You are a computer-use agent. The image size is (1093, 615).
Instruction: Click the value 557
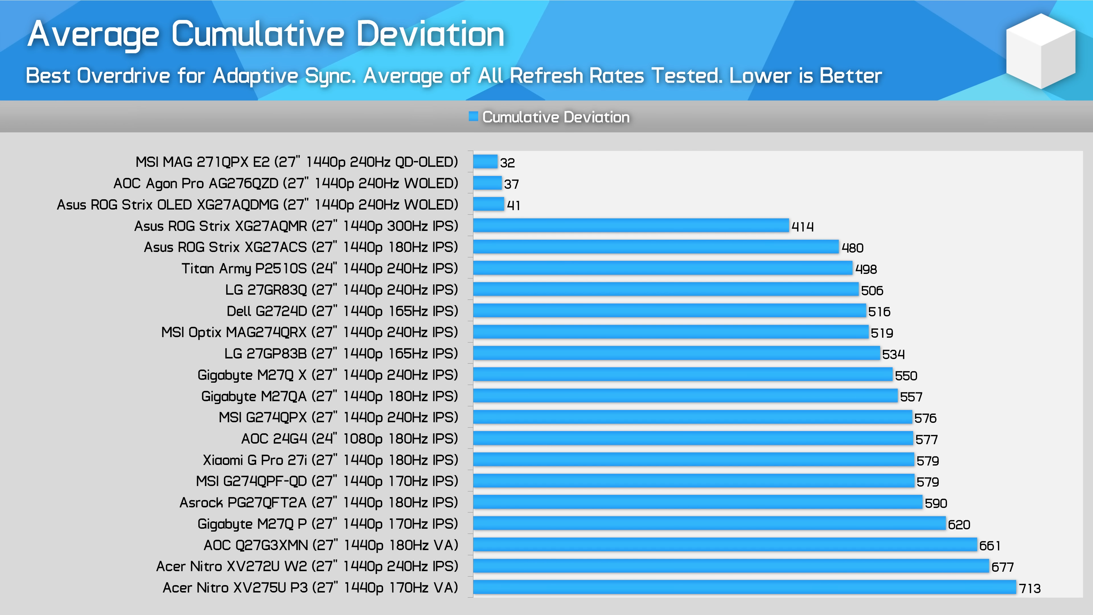pos(911,397)
